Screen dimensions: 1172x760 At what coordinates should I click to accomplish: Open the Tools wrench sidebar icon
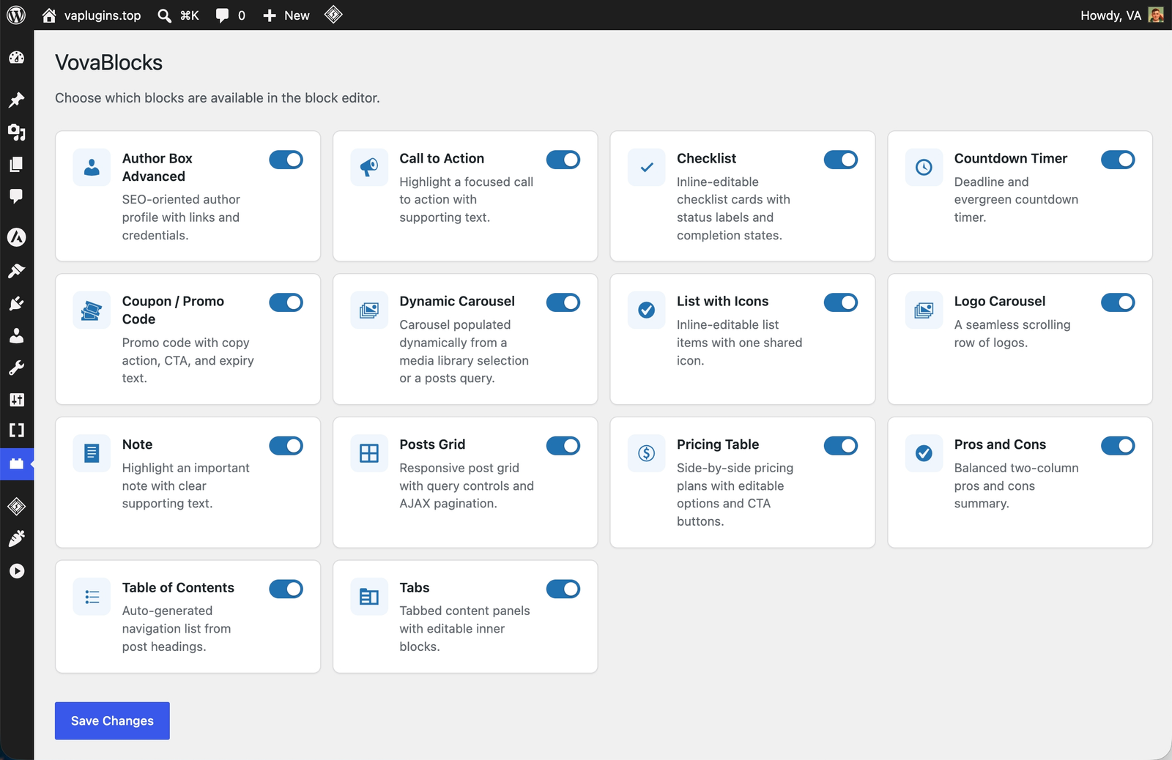pos(17,368)
